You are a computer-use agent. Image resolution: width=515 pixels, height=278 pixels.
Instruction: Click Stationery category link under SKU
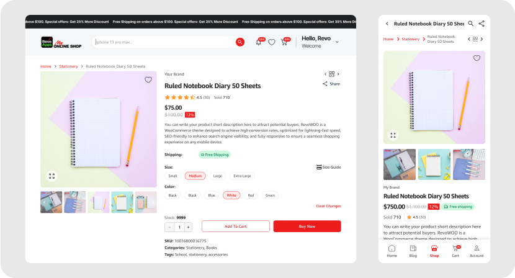tap(195, 248)
